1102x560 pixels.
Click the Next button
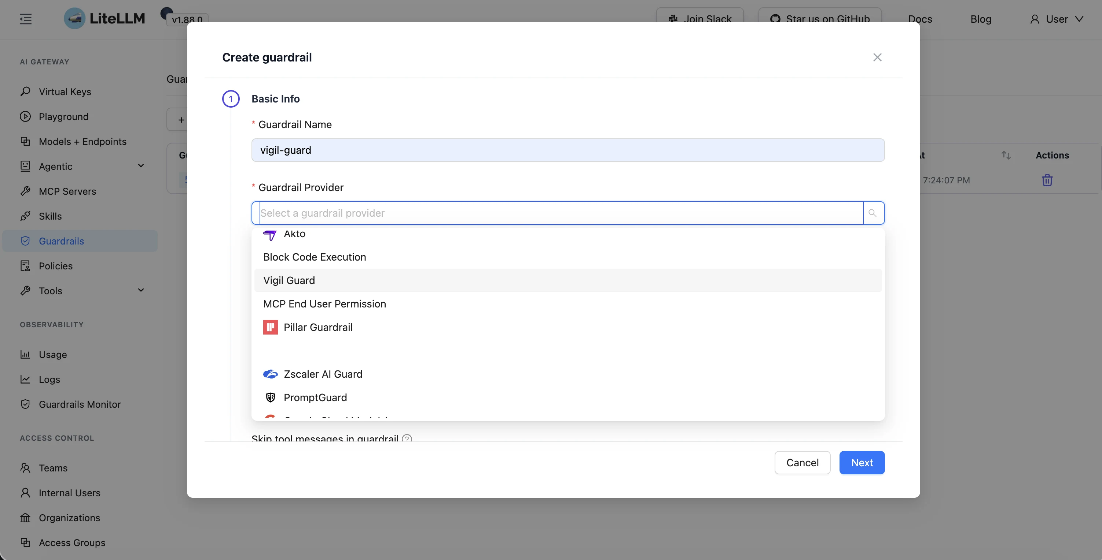[x=862, y=463]
